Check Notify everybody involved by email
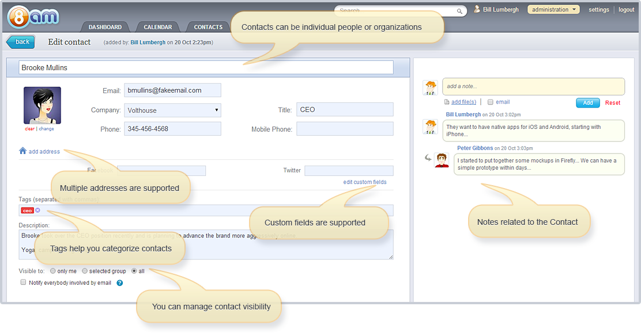The image size is (641, 333). [x=23, y=282]
